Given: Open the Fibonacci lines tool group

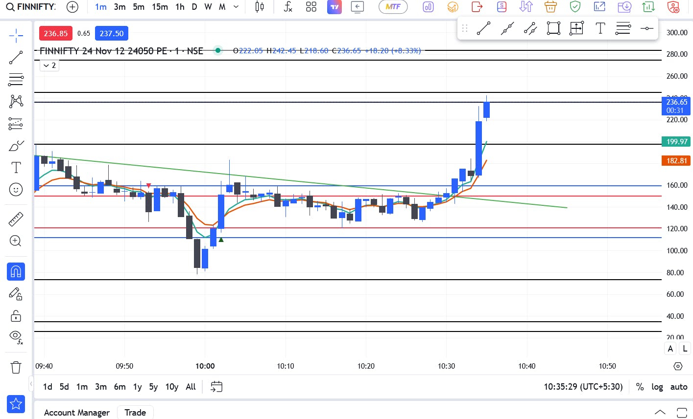Looking at the screenshot, I should pyautogui.click(x=16, y=80).
